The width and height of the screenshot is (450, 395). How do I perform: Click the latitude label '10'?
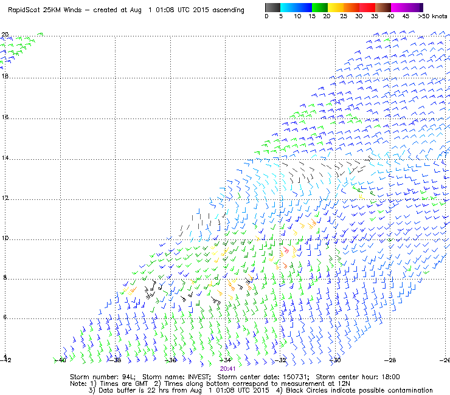pos(5,238)
